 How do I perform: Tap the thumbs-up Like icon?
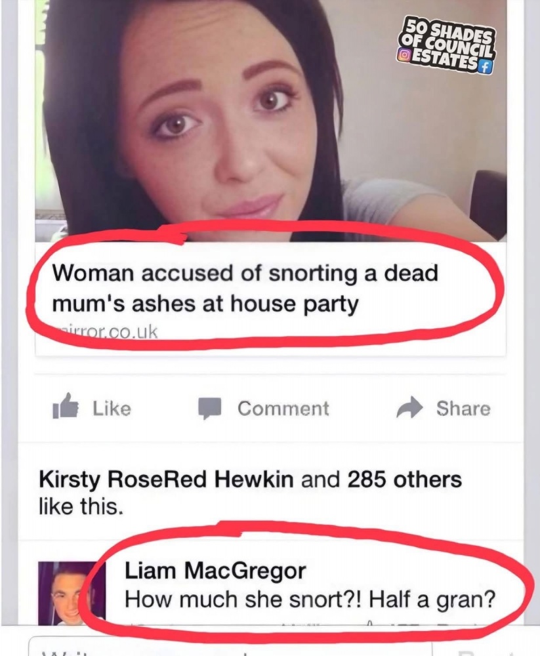pyautogui.click(x=65, y=405)
